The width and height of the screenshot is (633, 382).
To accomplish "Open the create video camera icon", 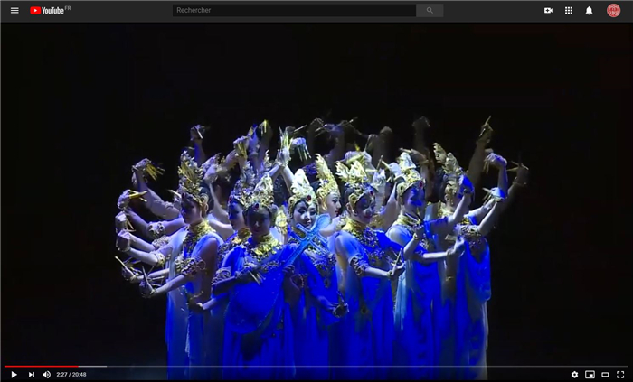I will coord(548,11).
